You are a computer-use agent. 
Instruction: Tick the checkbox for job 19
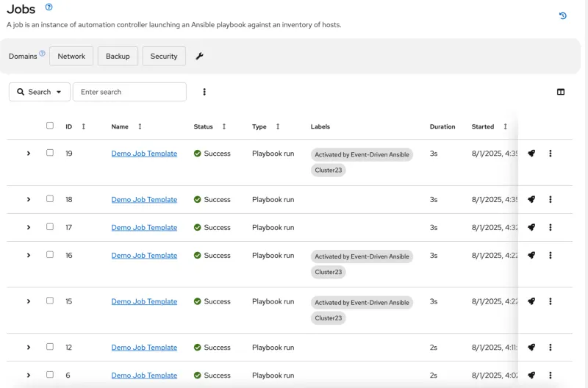[x=50, y=153]
